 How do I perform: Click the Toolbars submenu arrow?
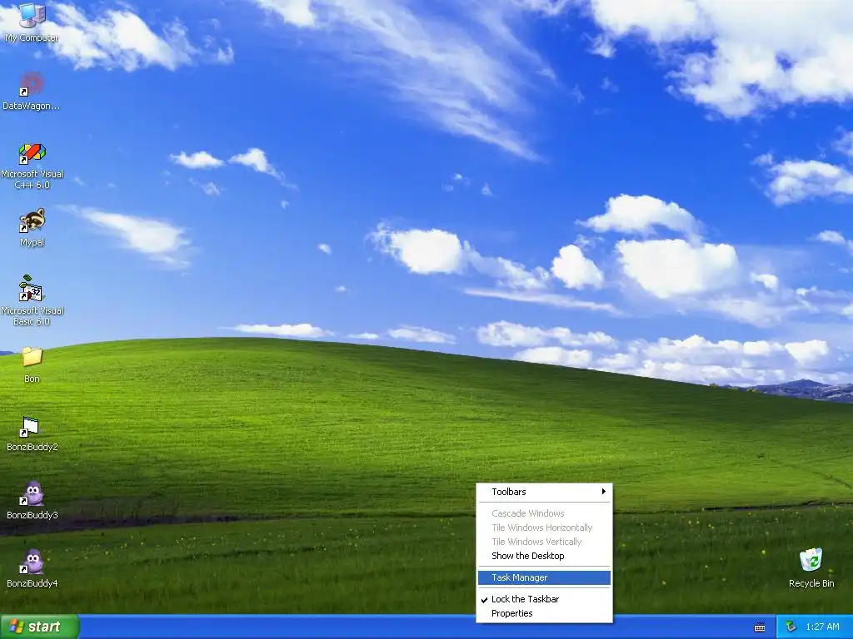click(603, 492)
